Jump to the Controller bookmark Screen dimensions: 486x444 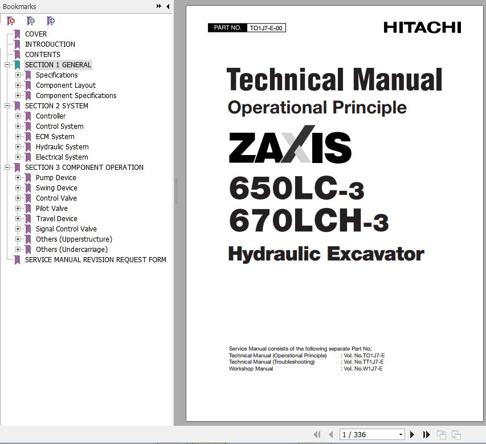tap(51, 116)
